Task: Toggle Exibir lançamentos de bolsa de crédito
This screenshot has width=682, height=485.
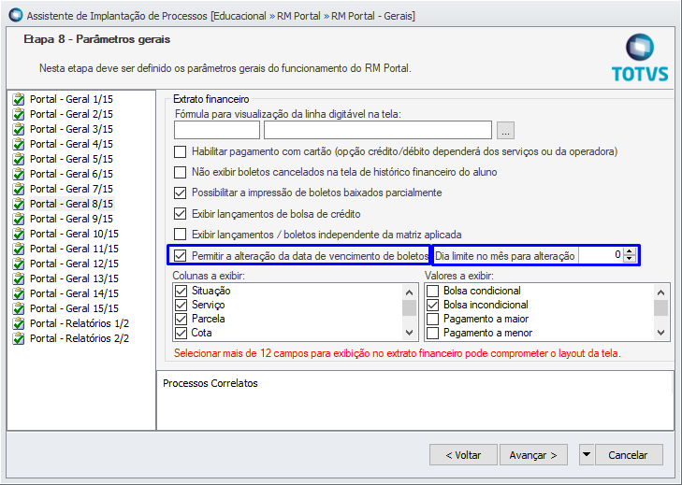Action: (x=181, y=214)
